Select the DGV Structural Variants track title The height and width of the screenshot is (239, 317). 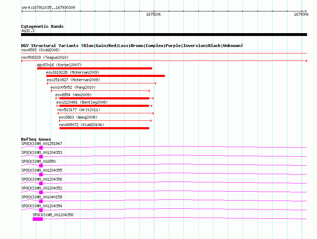[x=132, y=46]
